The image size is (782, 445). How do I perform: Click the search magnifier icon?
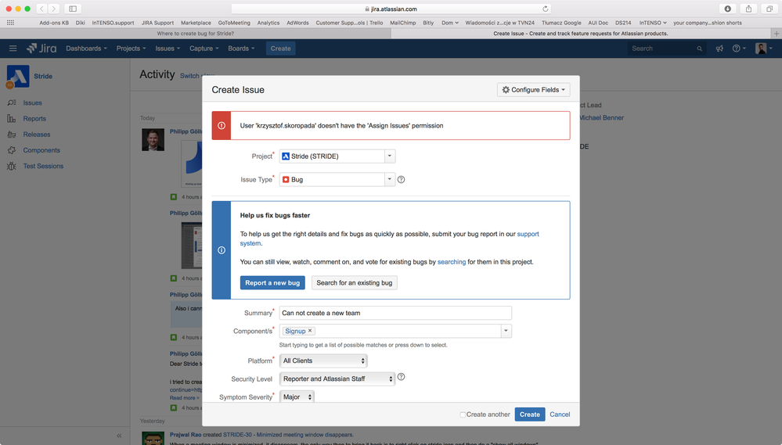click(x=699, y=48)
